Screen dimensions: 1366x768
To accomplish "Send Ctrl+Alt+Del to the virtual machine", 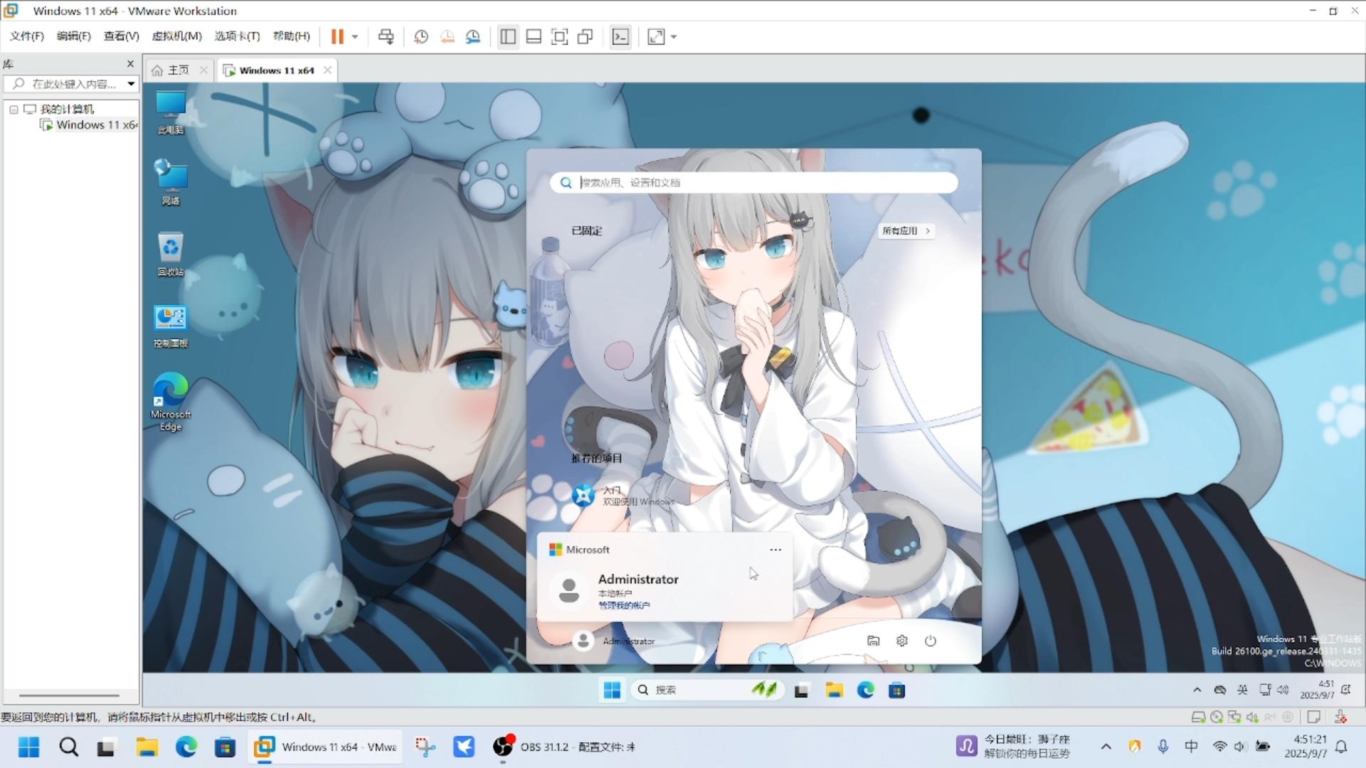I will pos(386,37).
